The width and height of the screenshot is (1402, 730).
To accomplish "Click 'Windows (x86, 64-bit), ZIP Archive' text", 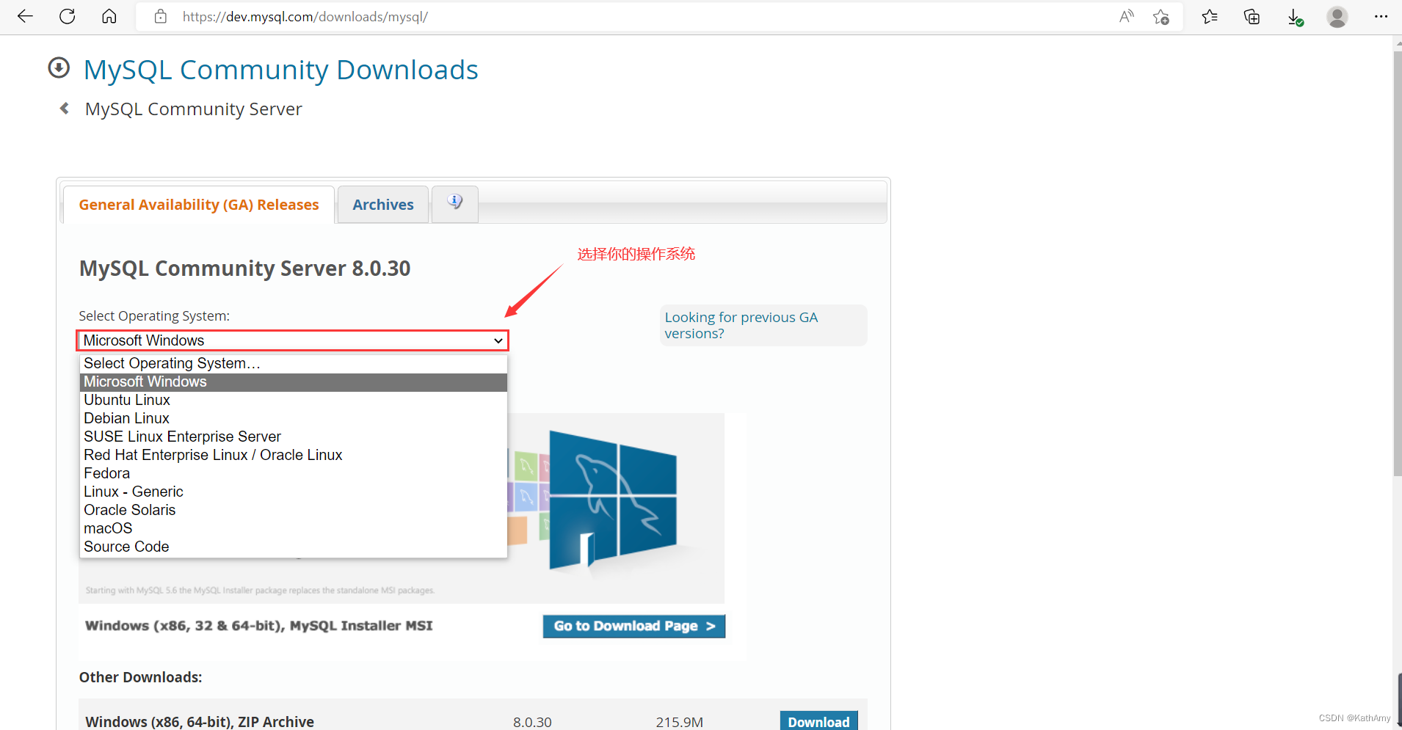I will pyautogui.click(x=200, y=722).
